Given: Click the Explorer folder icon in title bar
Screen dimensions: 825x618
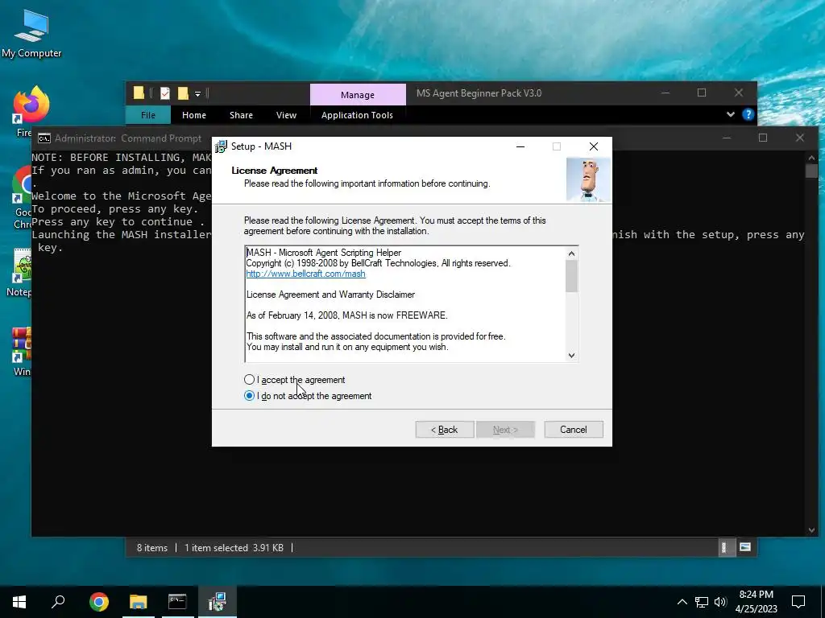Looking at the screenshot, I should [139, 93].
